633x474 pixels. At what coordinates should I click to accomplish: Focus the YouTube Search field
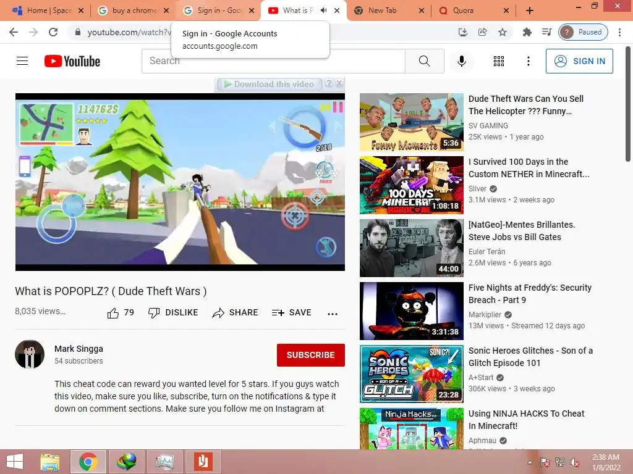click(x=273, y=61)
